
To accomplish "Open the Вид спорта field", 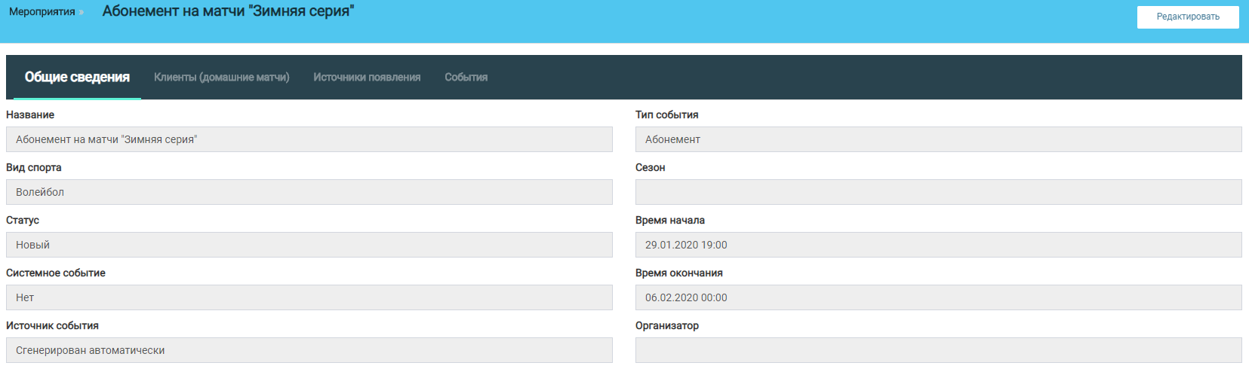I will coord(309,192).
